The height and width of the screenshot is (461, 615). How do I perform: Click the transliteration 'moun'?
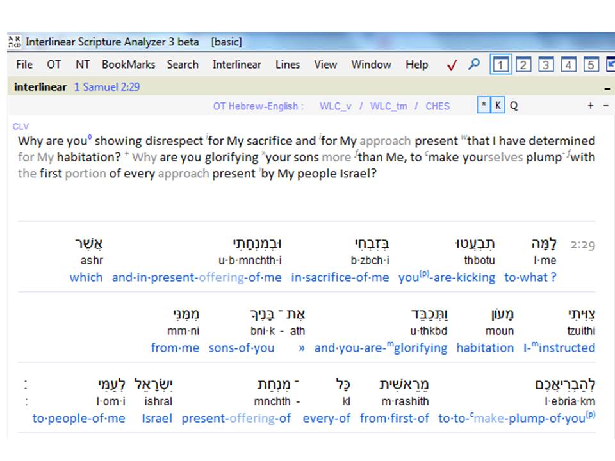499,331
